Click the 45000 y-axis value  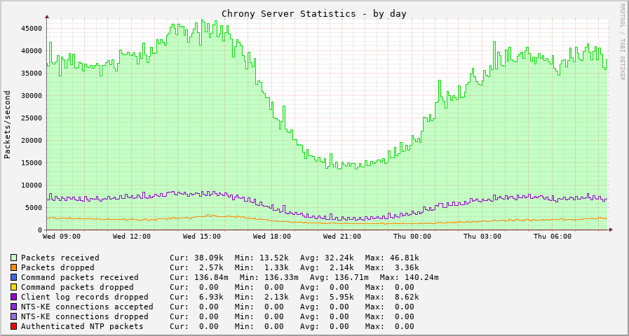click(x=32, y=29)
